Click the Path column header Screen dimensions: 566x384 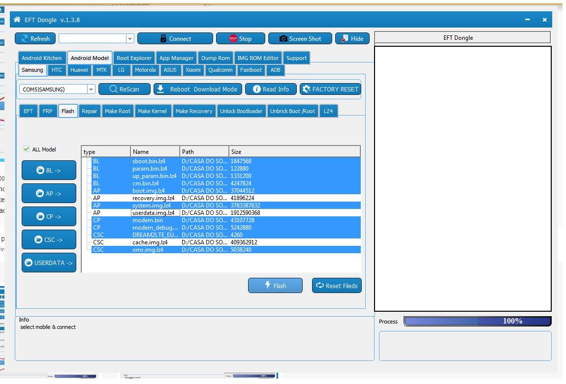[204, 152]
